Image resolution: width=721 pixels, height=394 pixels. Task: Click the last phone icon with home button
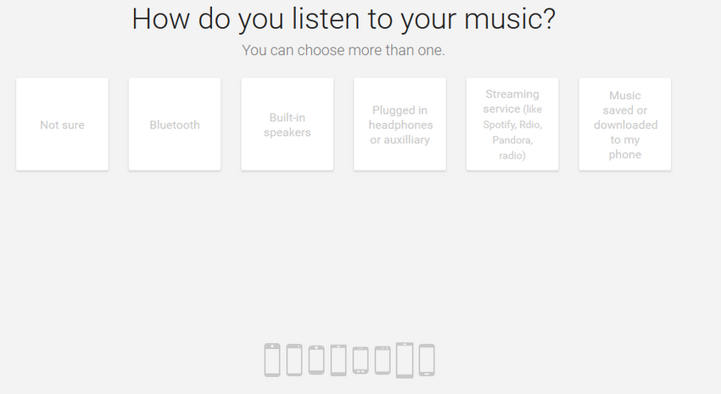(427, 360)
